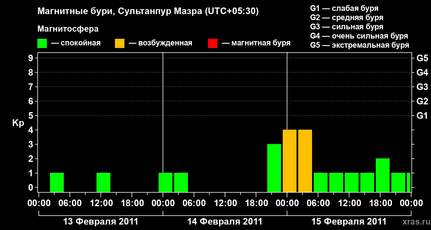Click the 'G1' label on right axis
This screenshot has height=230, width=431.
pyautogui.click(x=422, y=116)
